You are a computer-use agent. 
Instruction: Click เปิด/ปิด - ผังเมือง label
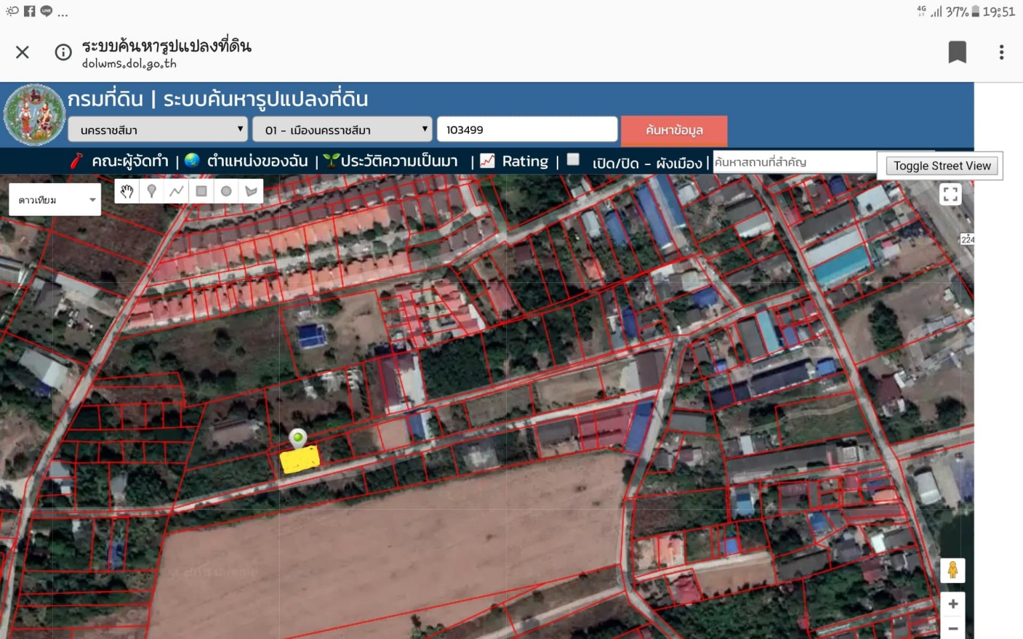(x=647, y=163)
